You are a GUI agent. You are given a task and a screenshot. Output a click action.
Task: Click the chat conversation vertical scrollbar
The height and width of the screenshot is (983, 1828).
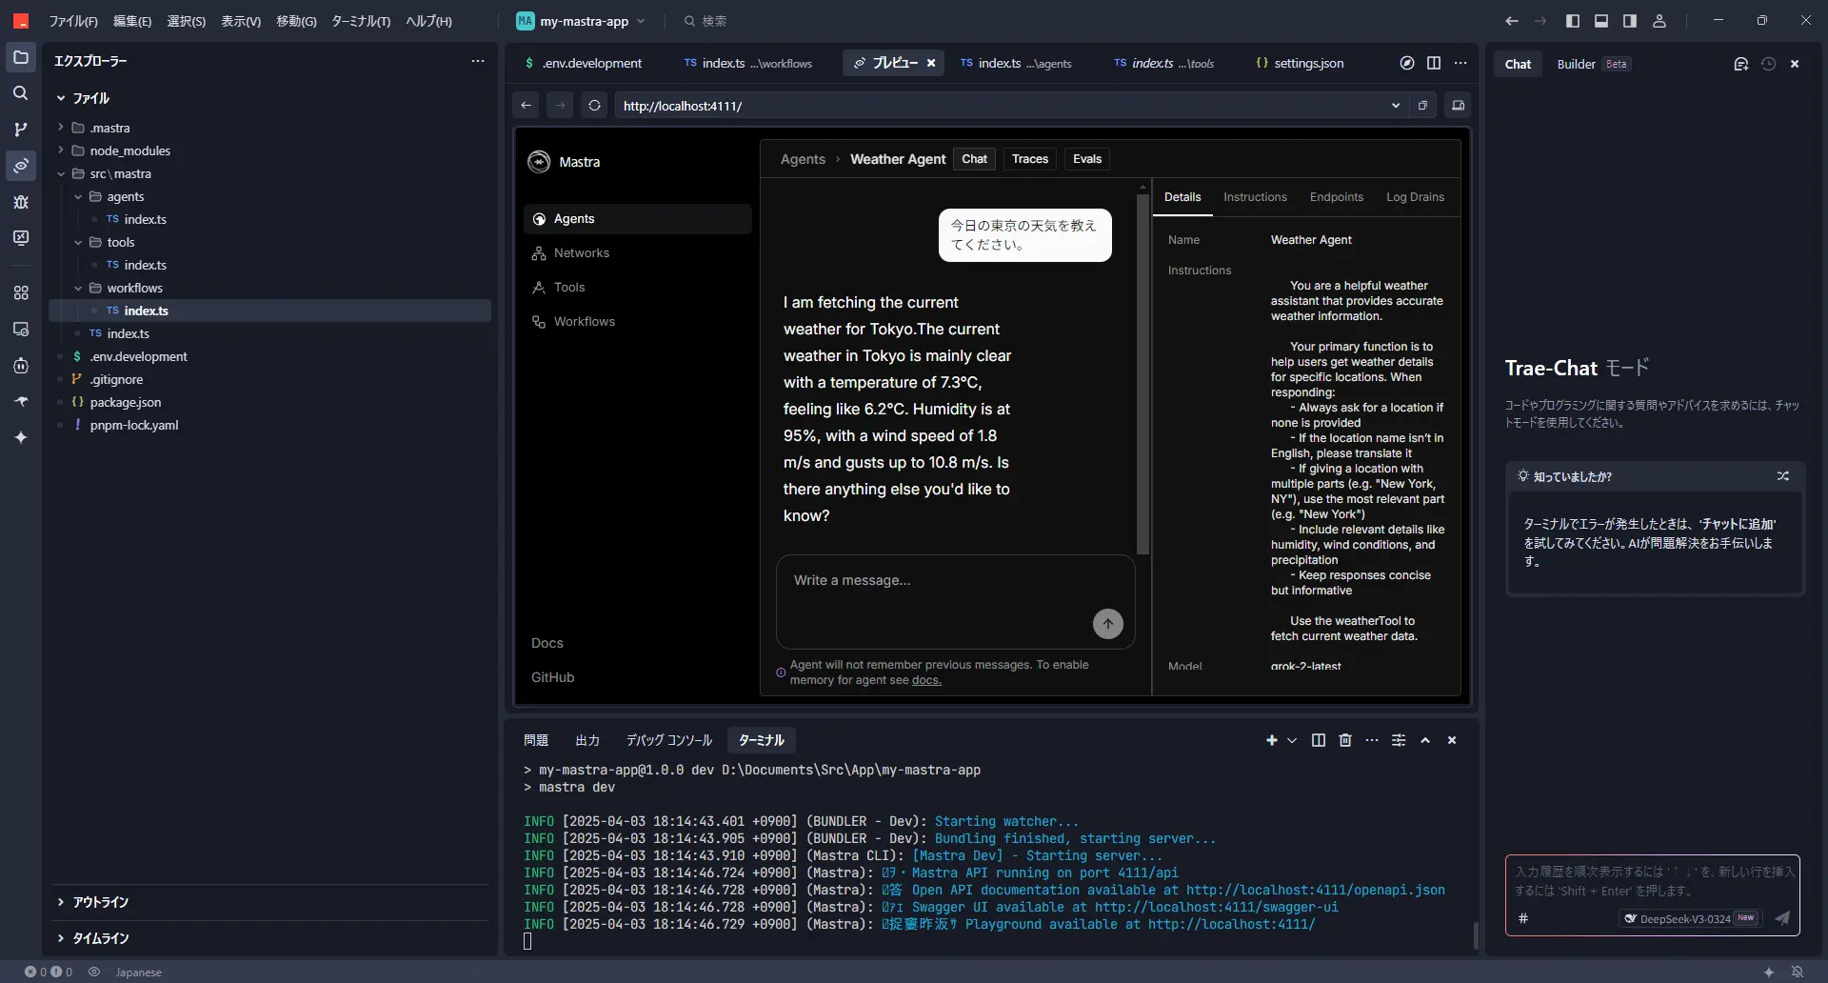[x=1142, y=371]
